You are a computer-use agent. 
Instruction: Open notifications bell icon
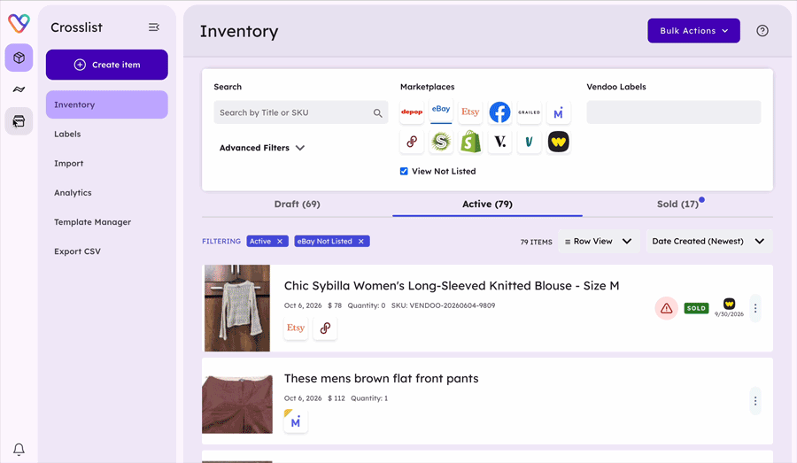coord(19,449)
